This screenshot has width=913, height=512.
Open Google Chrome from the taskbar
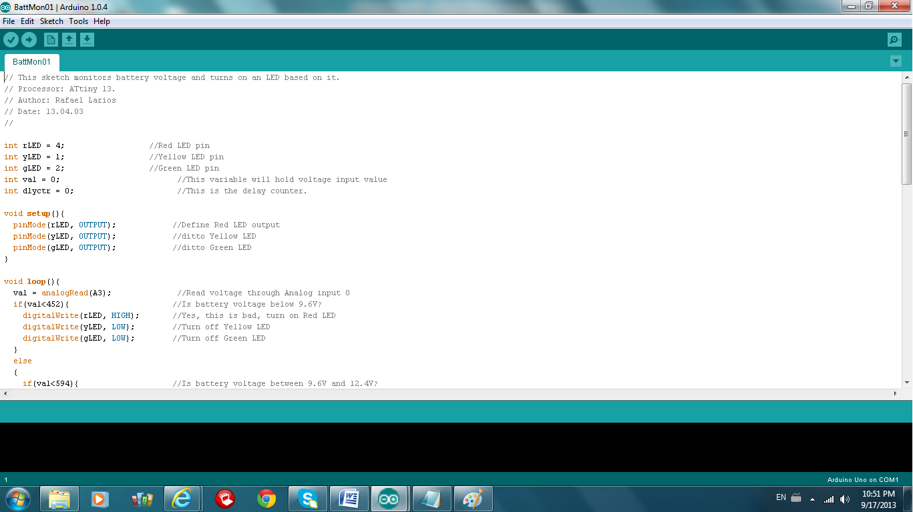click(x=266, y=498)
